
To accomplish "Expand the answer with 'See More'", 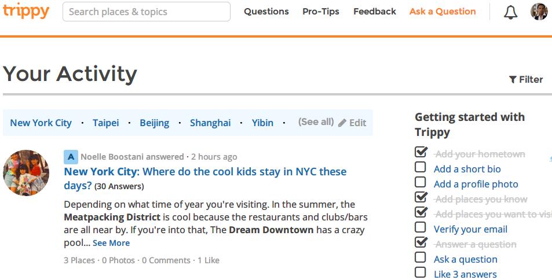I will (x=111, y=243).
